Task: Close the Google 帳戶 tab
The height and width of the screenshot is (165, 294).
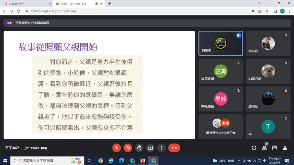Action: (x=50, y=4)
